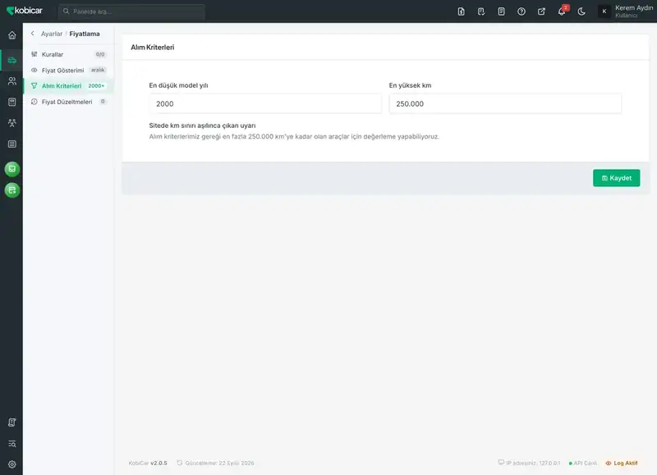Click the Kaydet button

coord(617,178)
